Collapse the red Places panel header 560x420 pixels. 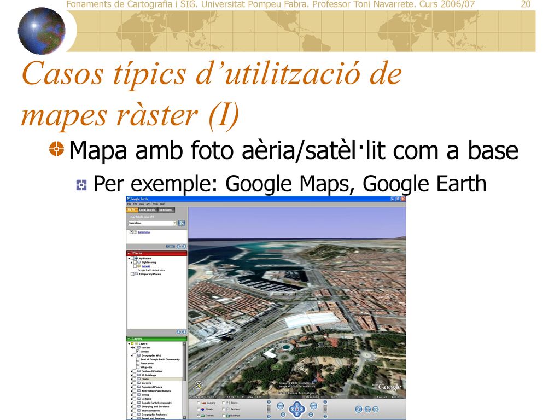[x=156, y=253]
